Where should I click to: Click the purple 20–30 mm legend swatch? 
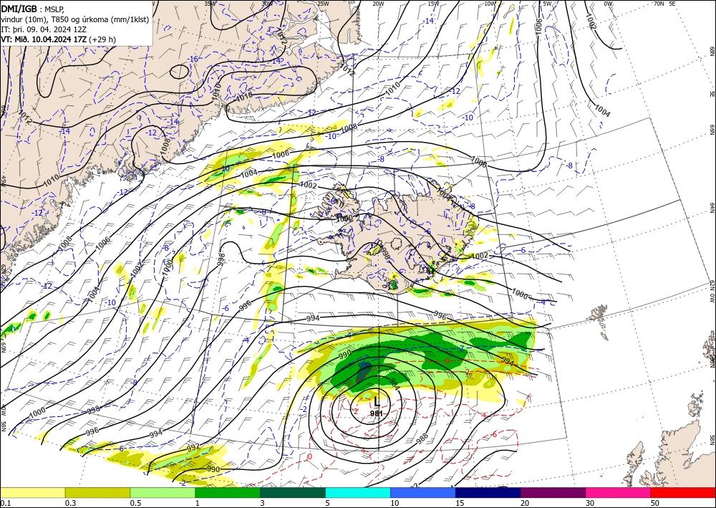[553, 492]
